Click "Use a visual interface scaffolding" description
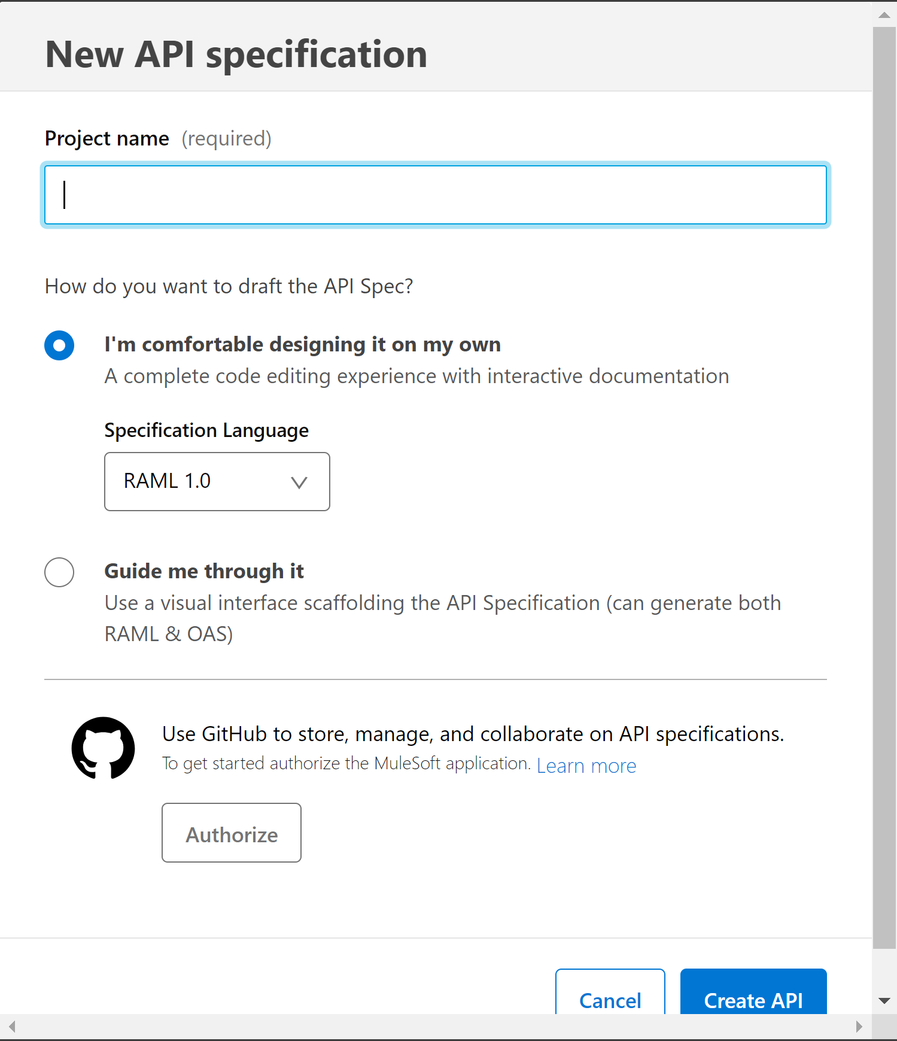Image resolution: width=897 pixels, height=1041 pixels. coord(443,618)
